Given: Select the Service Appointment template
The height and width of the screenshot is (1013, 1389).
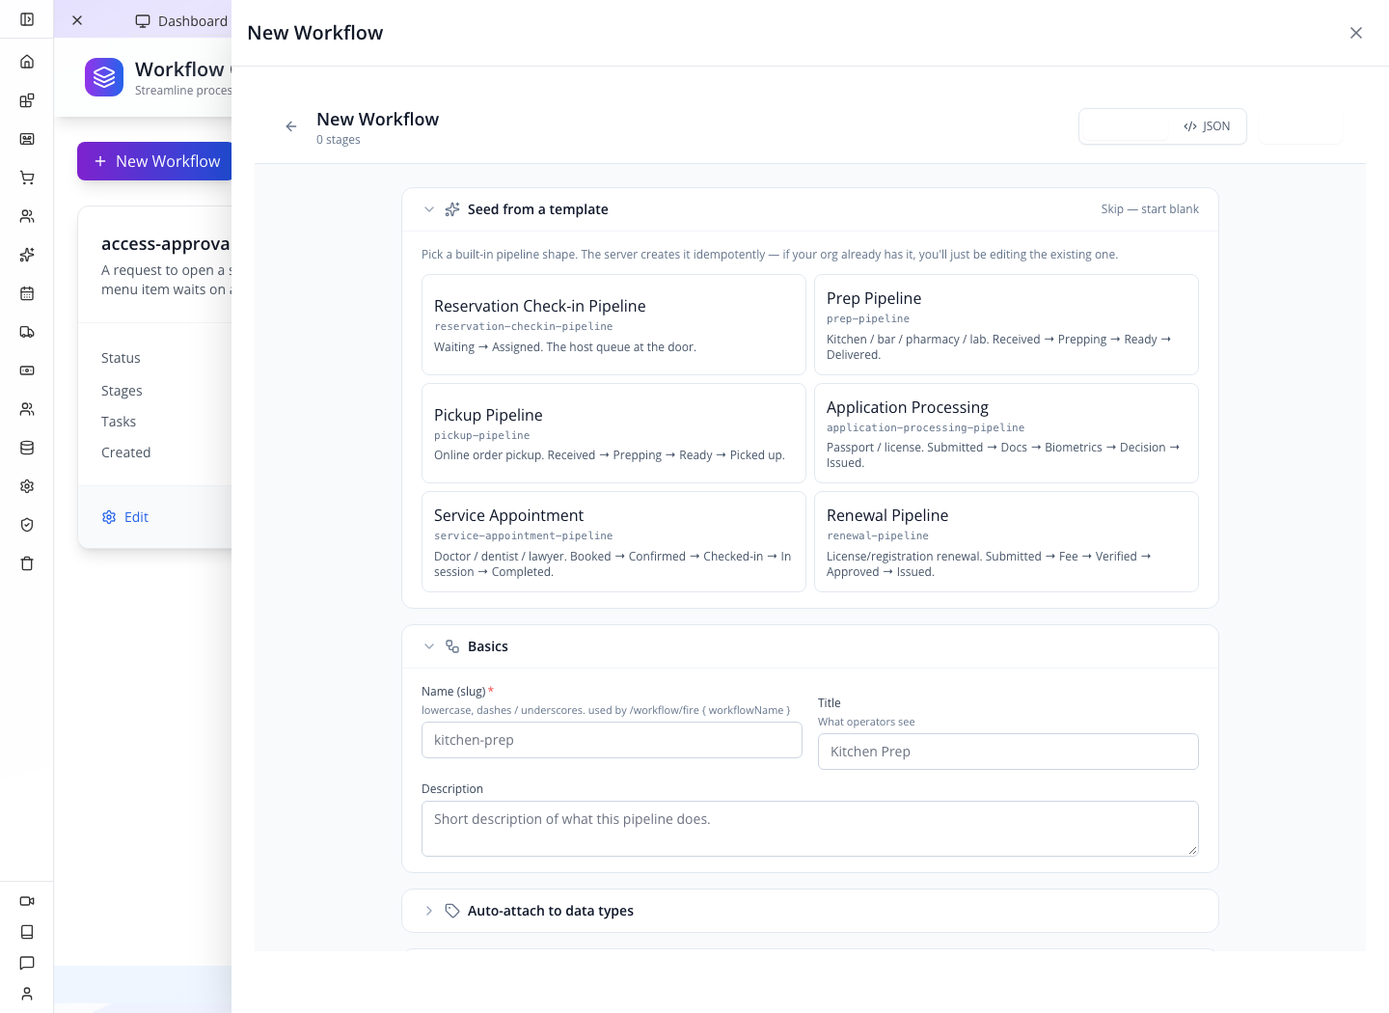Looking at the screenshot, I should [x=613, y=542].
